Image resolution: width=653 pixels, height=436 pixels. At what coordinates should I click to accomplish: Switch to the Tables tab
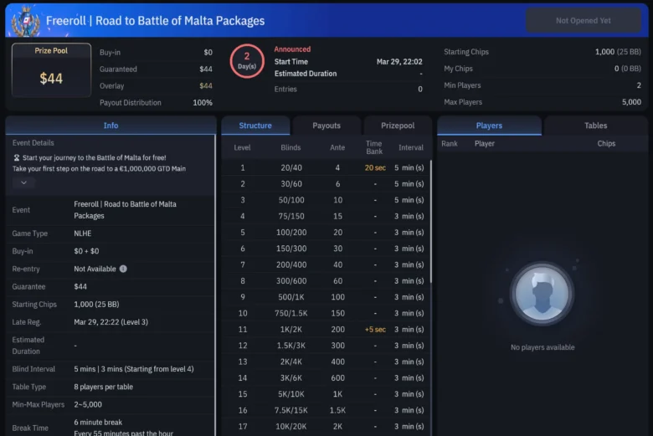pyautogui.click(x=595, y=126)
